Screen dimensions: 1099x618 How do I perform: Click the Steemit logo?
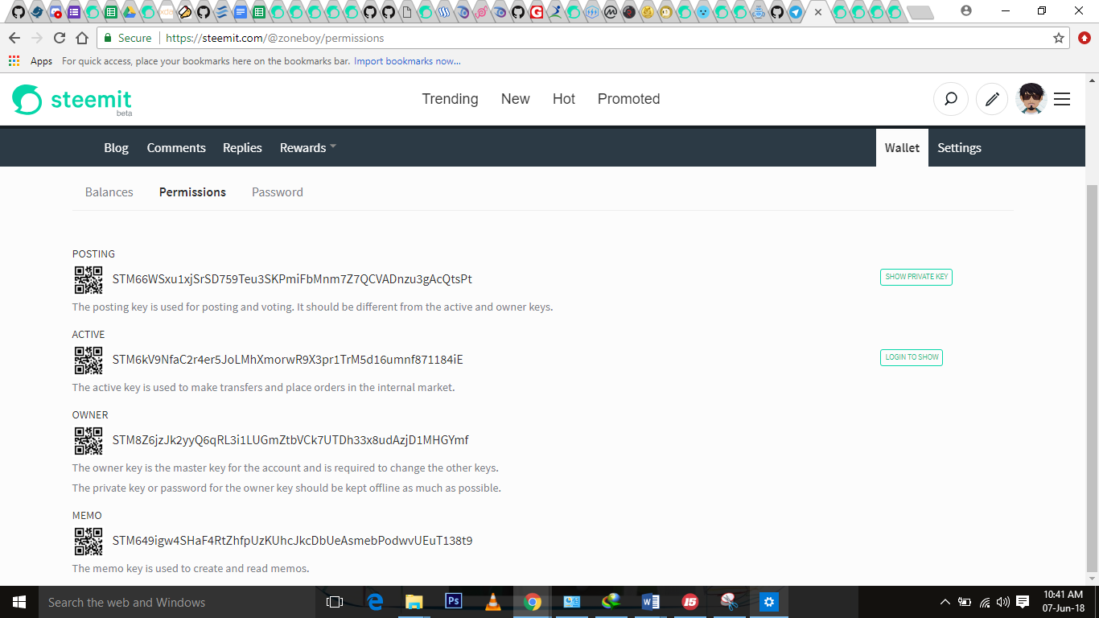point(72,100)
